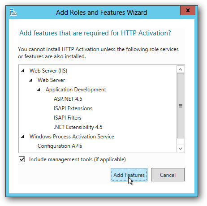Uncheck Include management tools checkbox

pyautogui.click(x=22, y=159)
